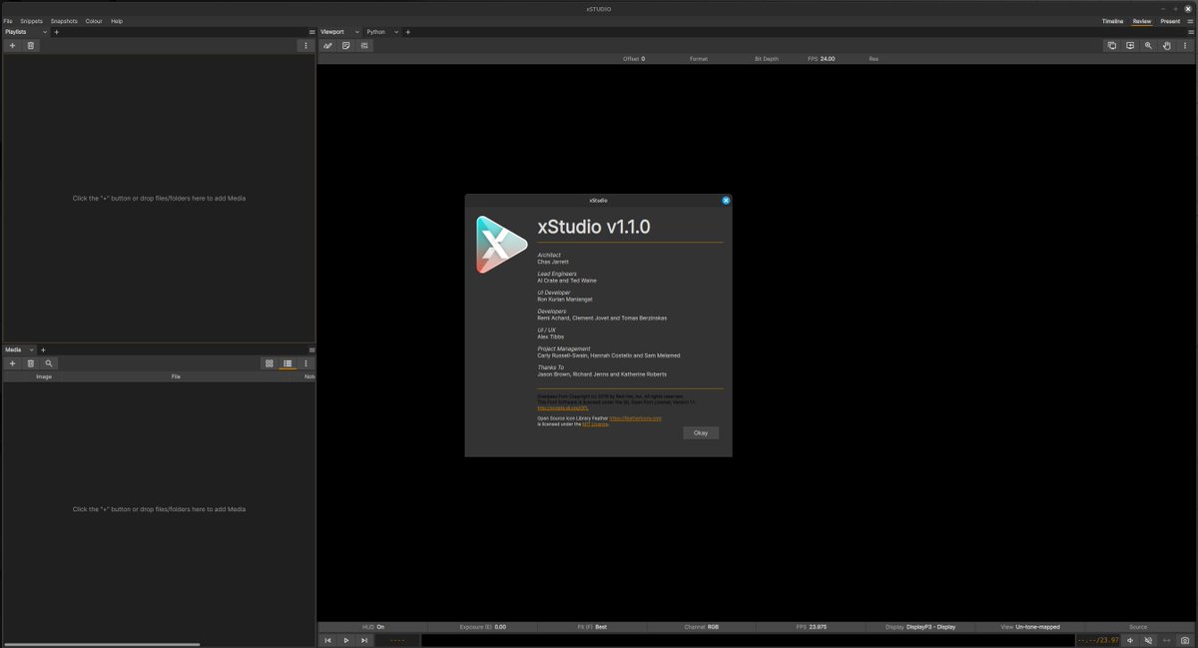Step back with previous frame button
Viewport: 1198px width, 648px height.
[327, 640]
